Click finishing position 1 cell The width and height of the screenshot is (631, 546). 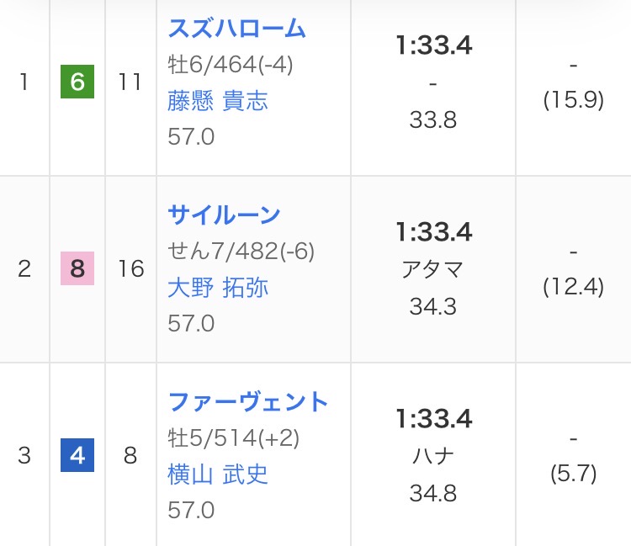(24, 84)
